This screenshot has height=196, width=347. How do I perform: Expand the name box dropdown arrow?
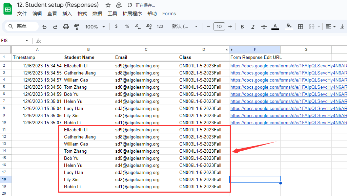tap(27, 41)
